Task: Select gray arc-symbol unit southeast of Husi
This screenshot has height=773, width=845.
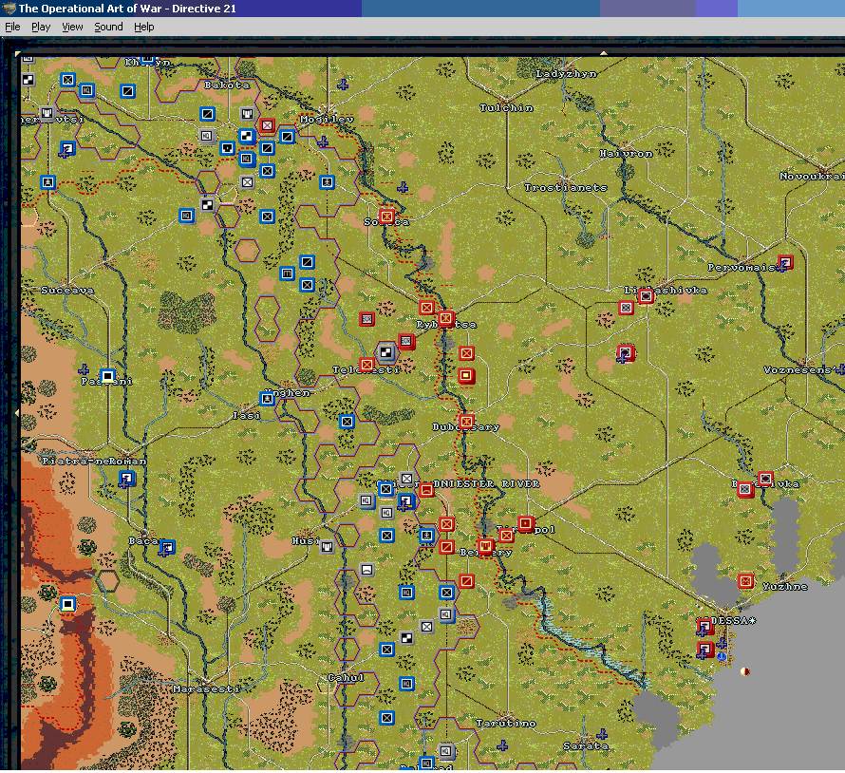Action: tap(367, 570)
